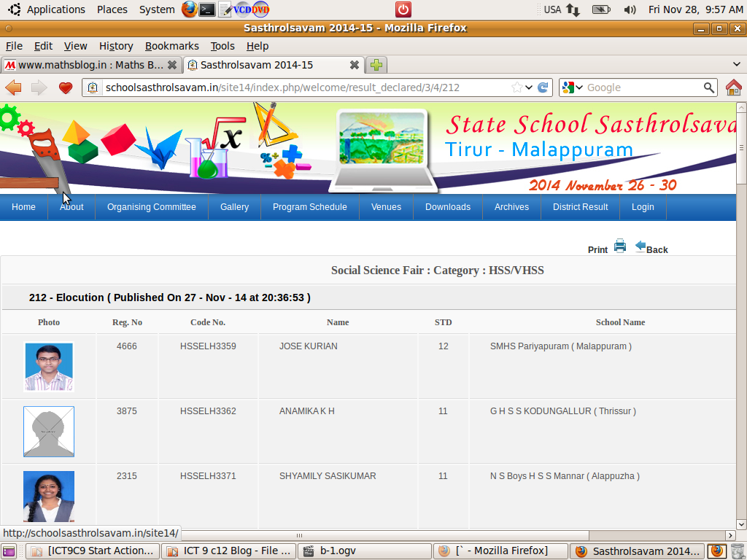This screenshot has height=560, width=747.
Task: Switch to the b-1.ogv taskbar window
Action: [x=365, y=551]
